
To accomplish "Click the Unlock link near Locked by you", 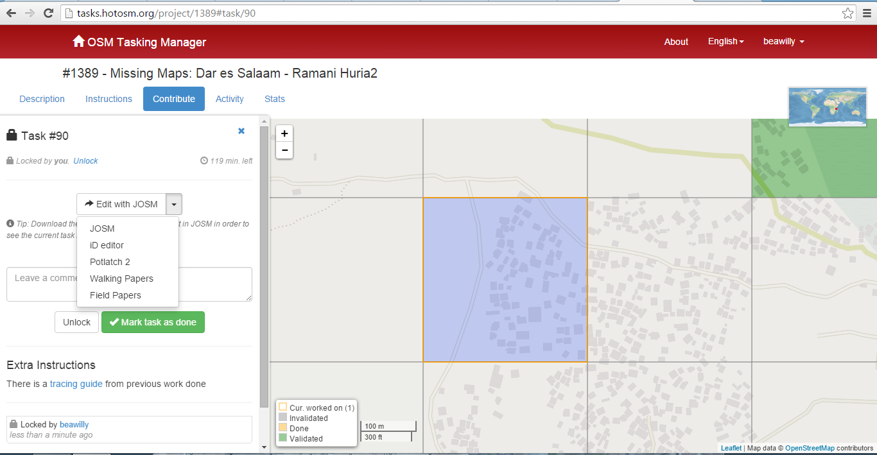I will pyautogui.click(x=85, y=161).
